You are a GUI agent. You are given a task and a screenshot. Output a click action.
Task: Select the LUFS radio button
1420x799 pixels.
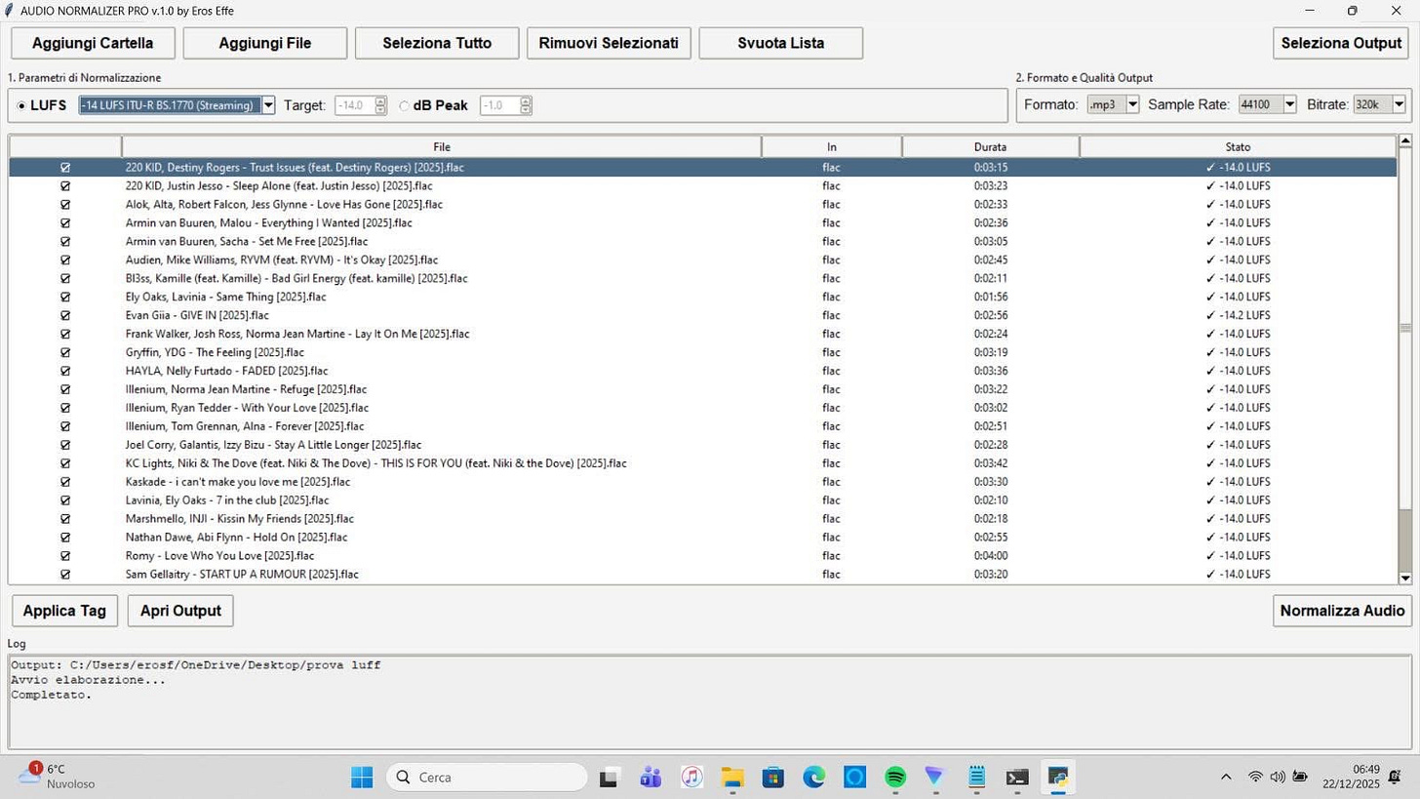pyautogui.click(x=22, y=105)
